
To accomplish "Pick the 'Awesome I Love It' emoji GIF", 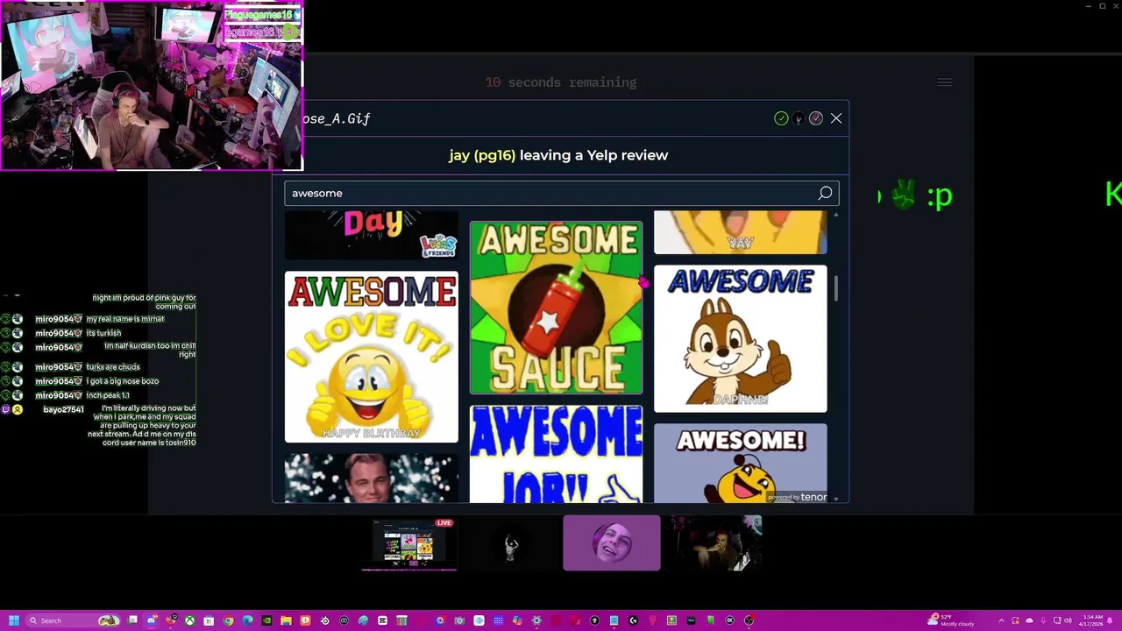I will (371, 357).
